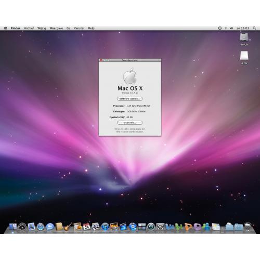Launch iTunes music note icon

click(105, 227)
